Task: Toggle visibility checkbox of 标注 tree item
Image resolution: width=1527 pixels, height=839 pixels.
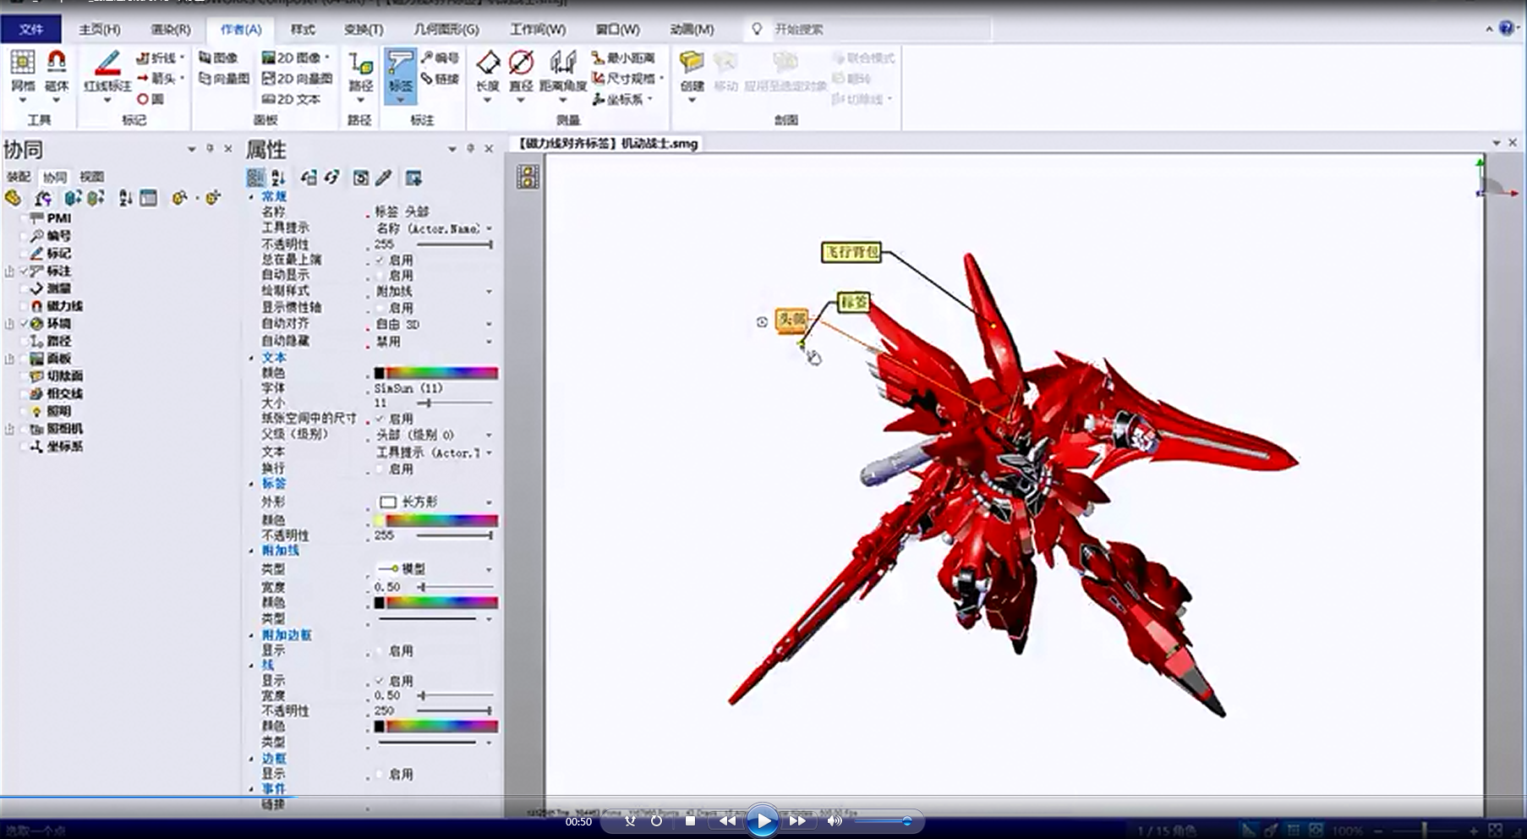Action: 24,271
